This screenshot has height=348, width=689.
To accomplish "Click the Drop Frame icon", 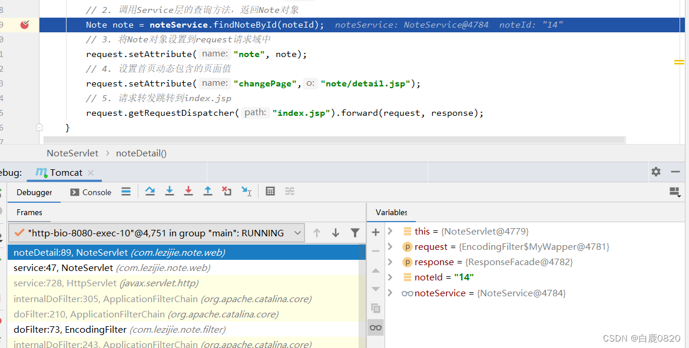I will pyautogui.click(x=226, y=191).
